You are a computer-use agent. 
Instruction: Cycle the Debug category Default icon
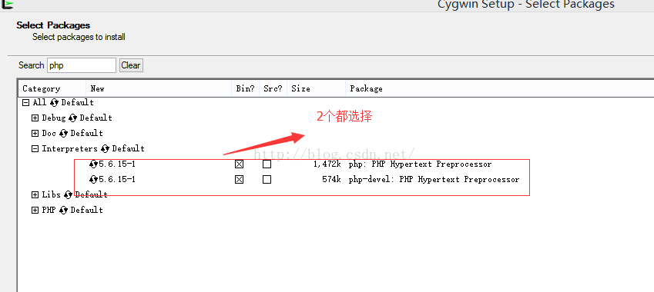click(72, 118)
